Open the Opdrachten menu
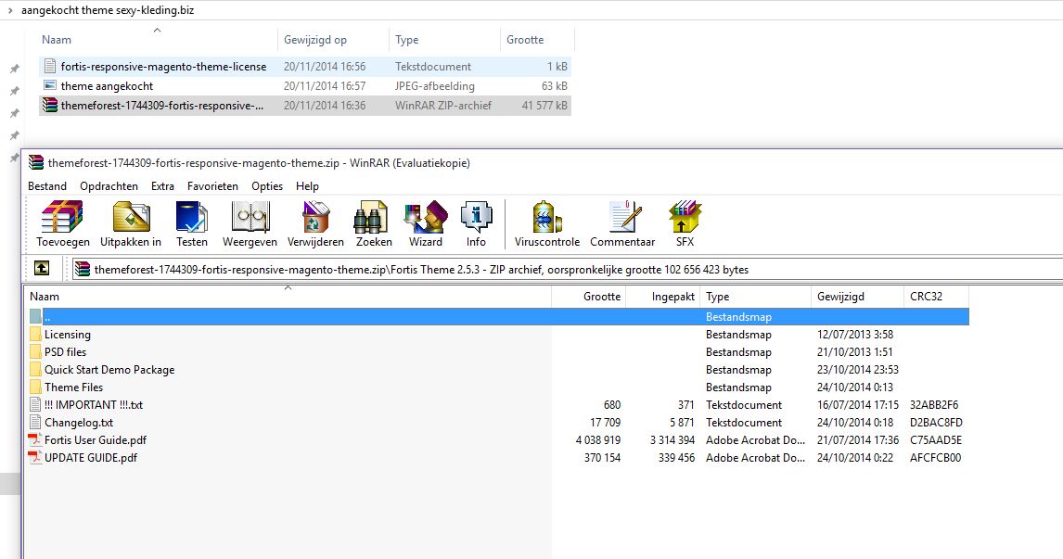 click(x=109, y=185)
